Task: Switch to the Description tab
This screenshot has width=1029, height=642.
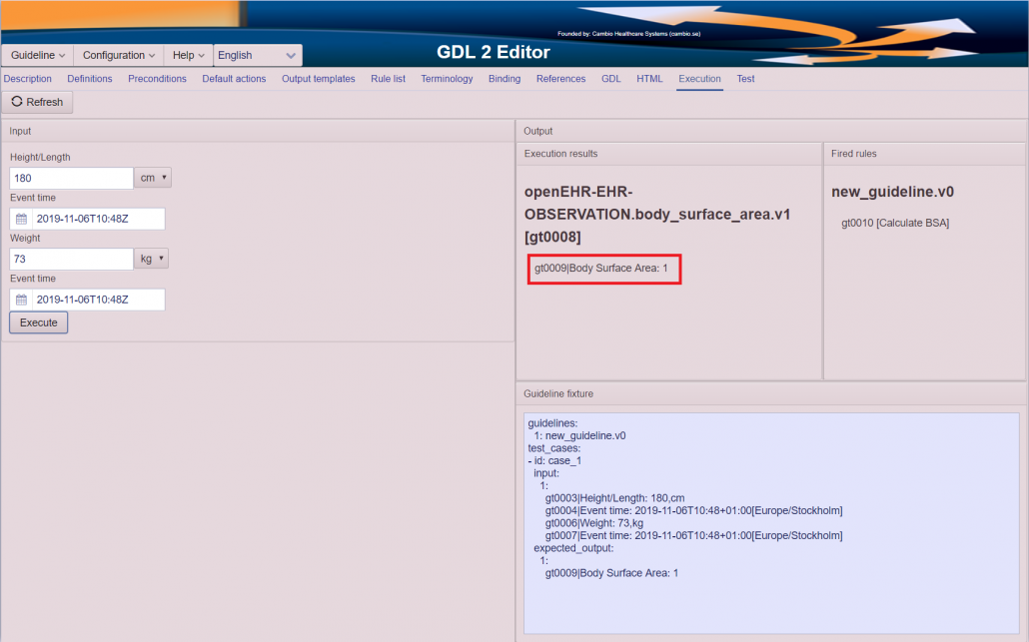Action: click(x=27, y=78)
